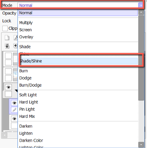The image size is (147, 148).
Task: Click the add layer plus icon
Action: tap(16, 46)
